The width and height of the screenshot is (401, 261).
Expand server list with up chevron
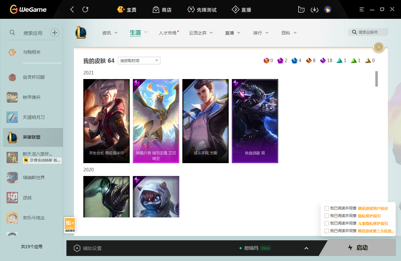306,248
